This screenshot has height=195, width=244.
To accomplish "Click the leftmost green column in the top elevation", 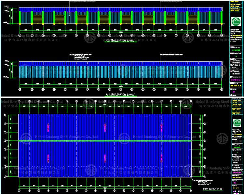I will pyautogui.click(x=20, y=18).
